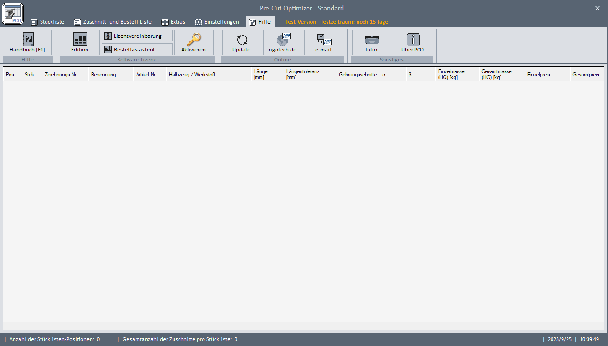The image size is (608, 346).
Task: Click the Online group label
Action: (x=282, y=60)
